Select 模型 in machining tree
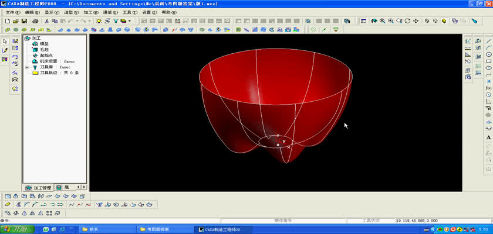 pos(43,44)
